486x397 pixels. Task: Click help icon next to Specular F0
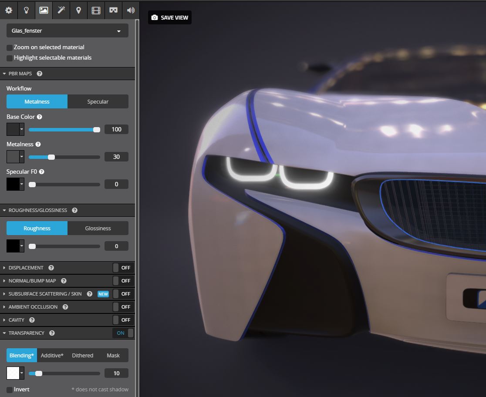coord(41,172)
